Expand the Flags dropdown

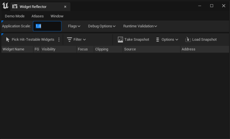pyautogui.click(x=74, y=26)
